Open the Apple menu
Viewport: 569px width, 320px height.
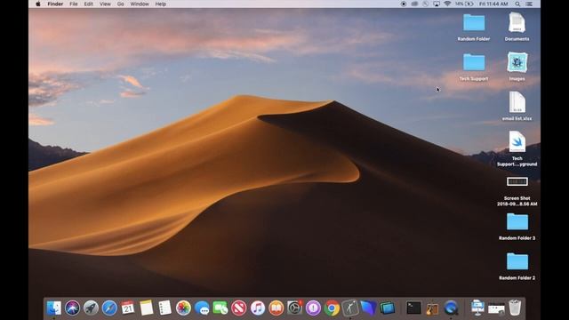click(38, 4)
